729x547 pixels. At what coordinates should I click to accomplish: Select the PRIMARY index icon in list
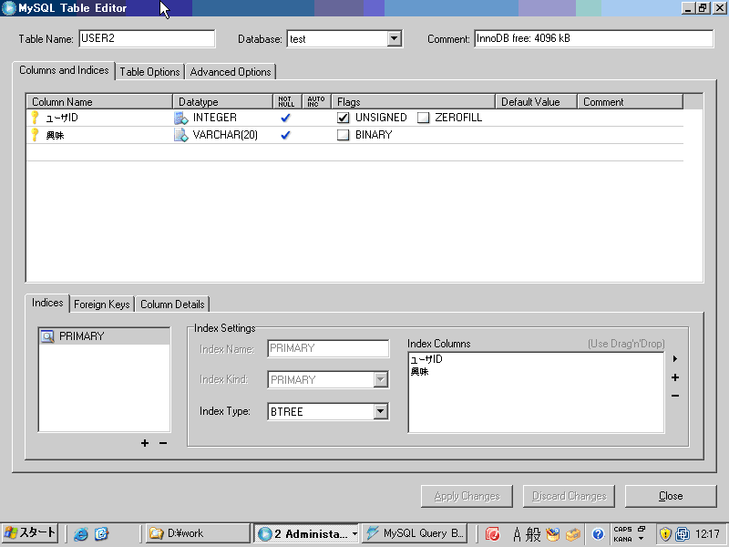click(47, 336)
